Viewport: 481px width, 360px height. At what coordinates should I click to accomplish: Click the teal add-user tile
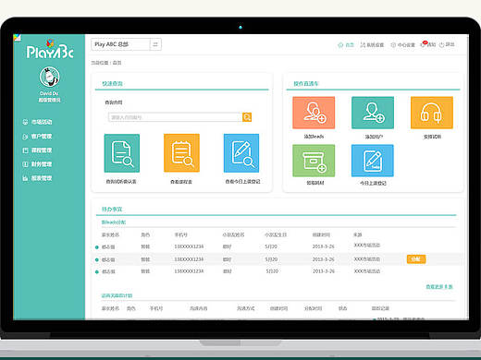coord(373,113)
